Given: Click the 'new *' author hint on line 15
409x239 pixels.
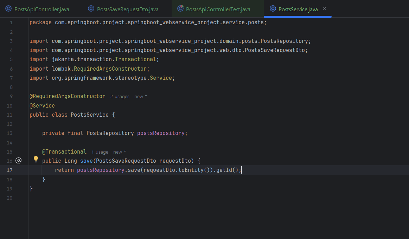Looking at the screenshot, I should (120, 152).
